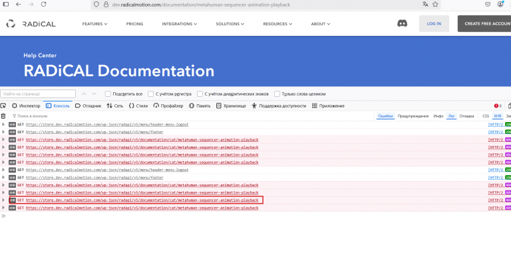Click the Help Center heading link
511x260 pixels.
click(40, 56)
